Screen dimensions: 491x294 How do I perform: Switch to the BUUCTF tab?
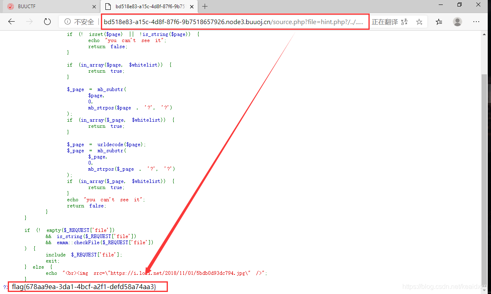tap(51, 7)
